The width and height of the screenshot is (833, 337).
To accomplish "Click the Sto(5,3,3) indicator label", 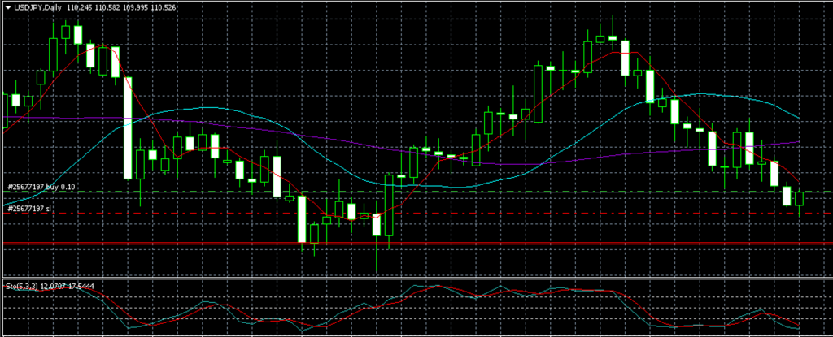I will [x=22, y=287].
